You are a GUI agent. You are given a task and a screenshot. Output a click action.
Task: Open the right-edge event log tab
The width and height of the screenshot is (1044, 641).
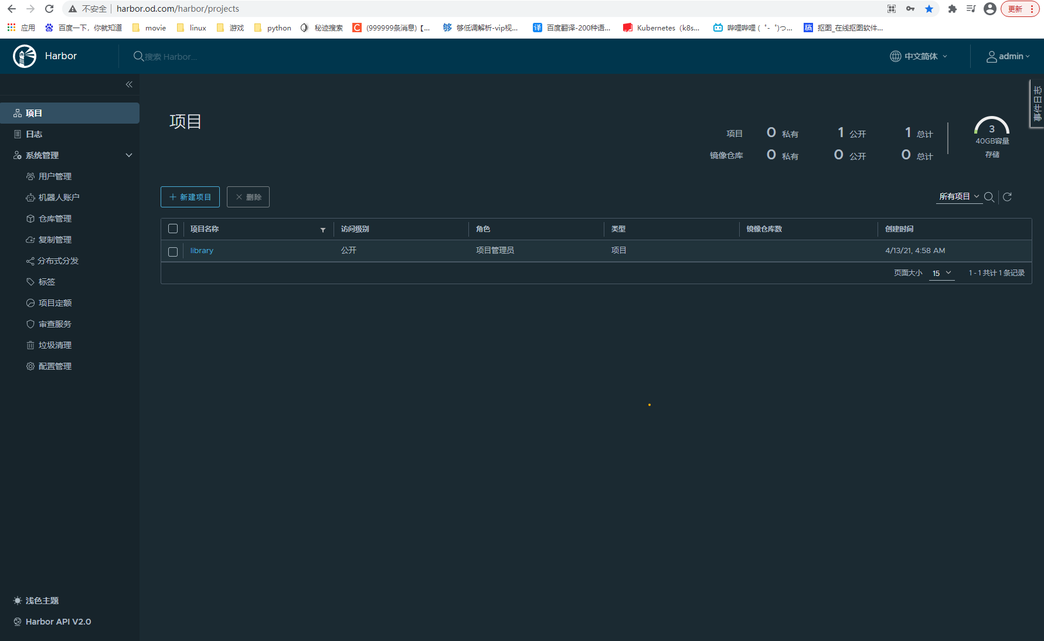point(1037,104)
